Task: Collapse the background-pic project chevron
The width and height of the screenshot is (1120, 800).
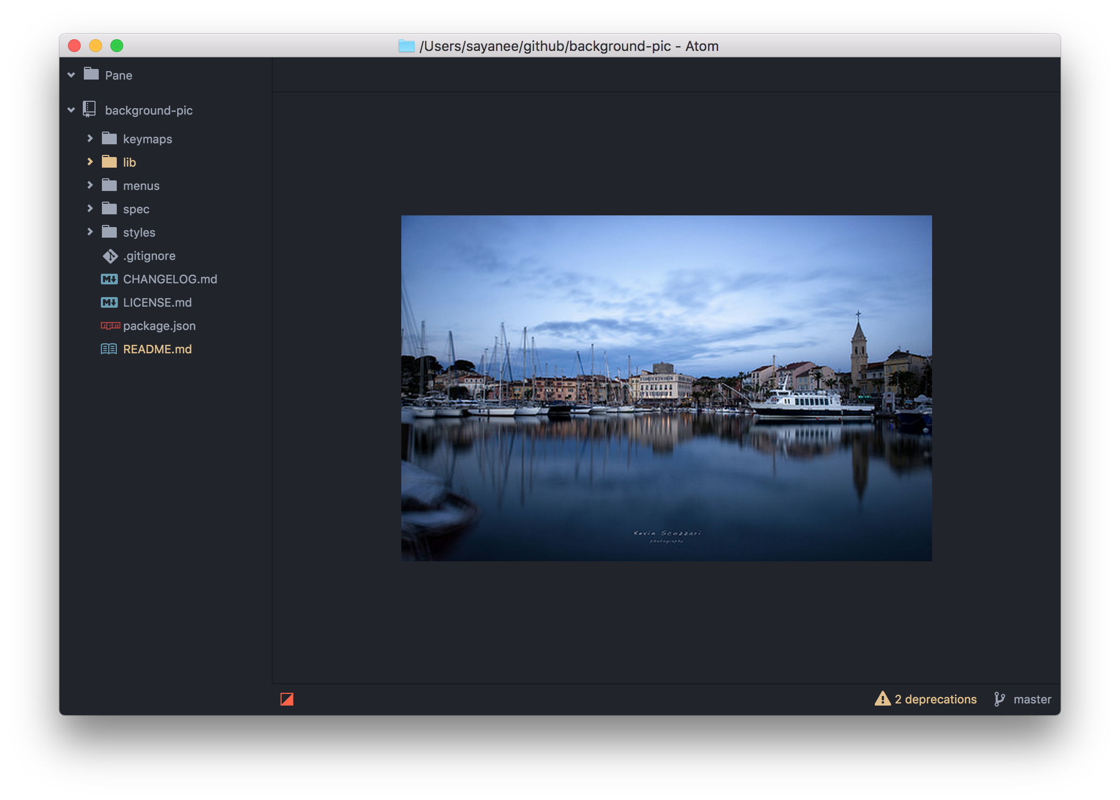Action: (71, 110)
